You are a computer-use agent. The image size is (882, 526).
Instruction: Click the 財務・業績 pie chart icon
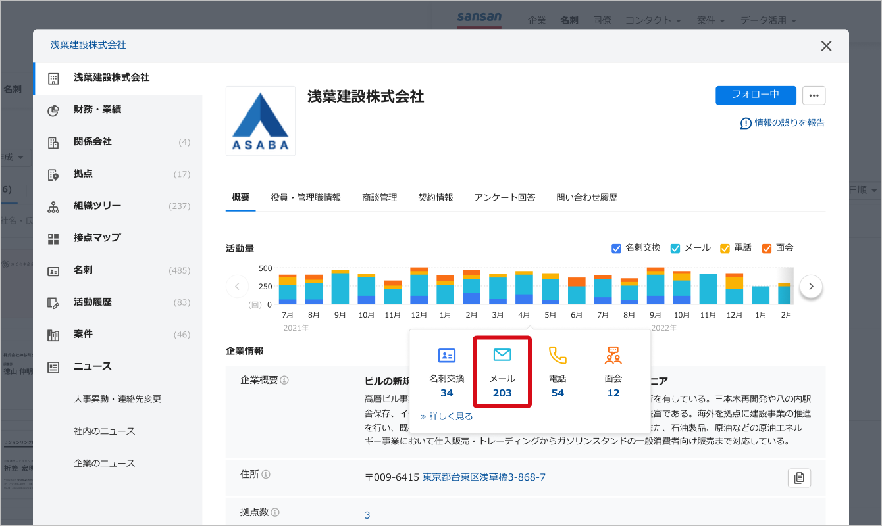click(53, 110)
